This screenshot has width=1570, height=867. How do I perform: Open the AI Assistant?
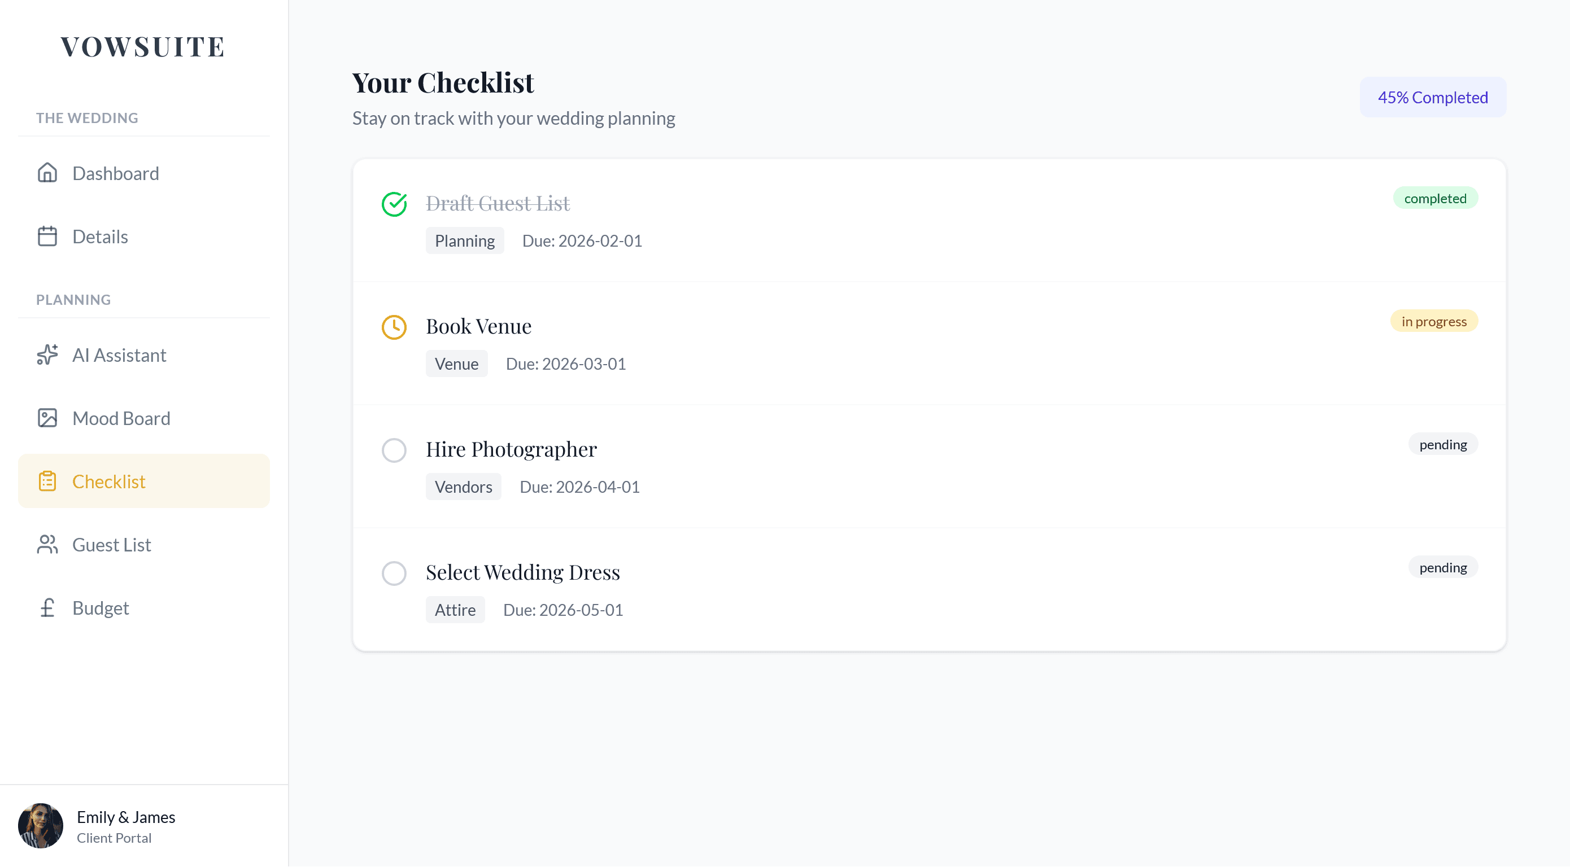(120, 354)
